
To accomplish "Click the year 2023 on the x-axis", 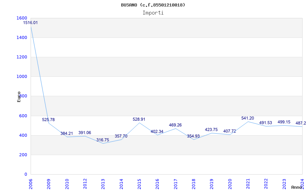I will (284, 183).
